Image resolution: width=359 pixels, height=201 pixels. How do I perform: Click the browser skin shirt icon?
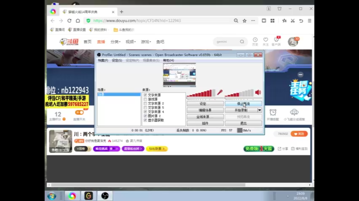coord(280,8)
